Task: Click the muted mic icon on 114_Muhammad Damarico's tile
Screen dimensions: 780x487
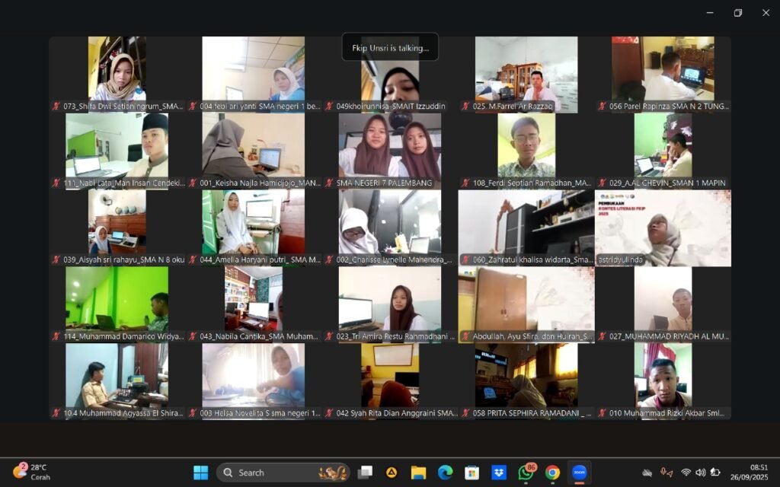Action: (56, 336)
